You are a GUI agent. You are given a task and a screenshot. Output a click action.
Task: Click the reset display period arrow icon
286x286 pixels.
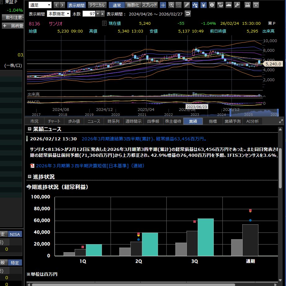pos(188,14)
